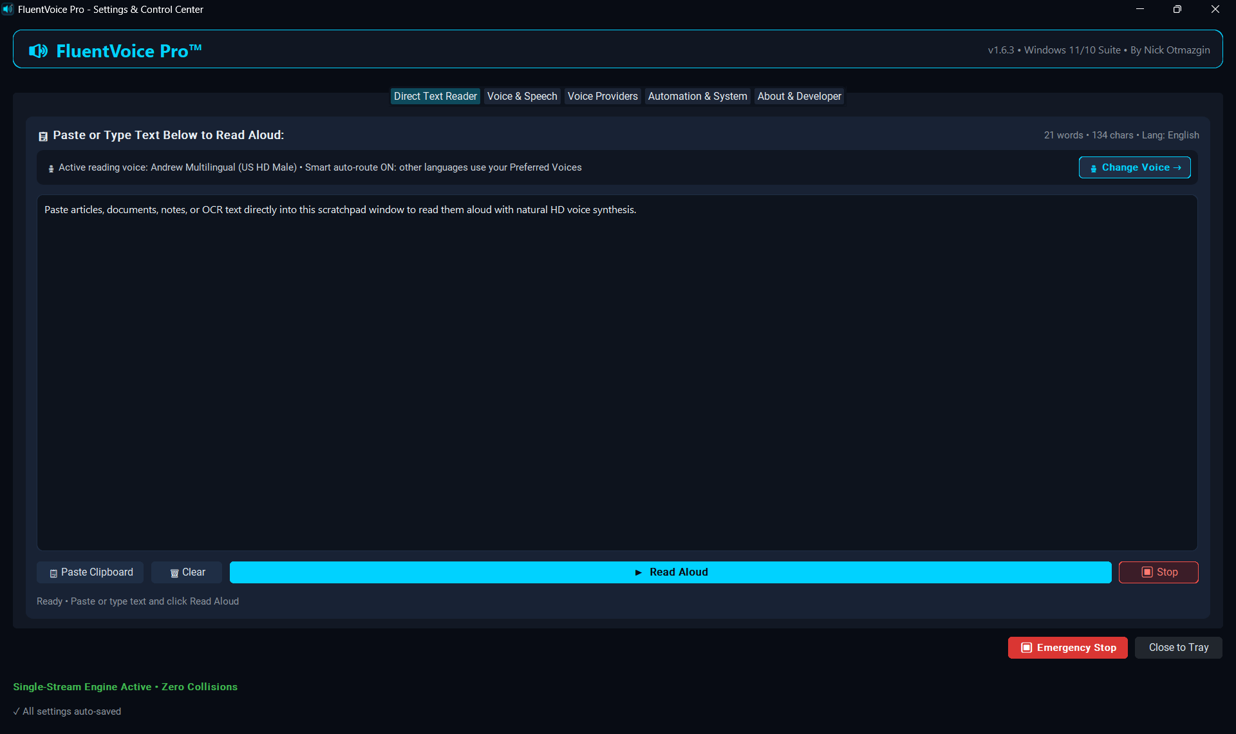Click the FluentVoice Pro speaker logo icon
Screen dimensions: 1236x734
point(39,51)
